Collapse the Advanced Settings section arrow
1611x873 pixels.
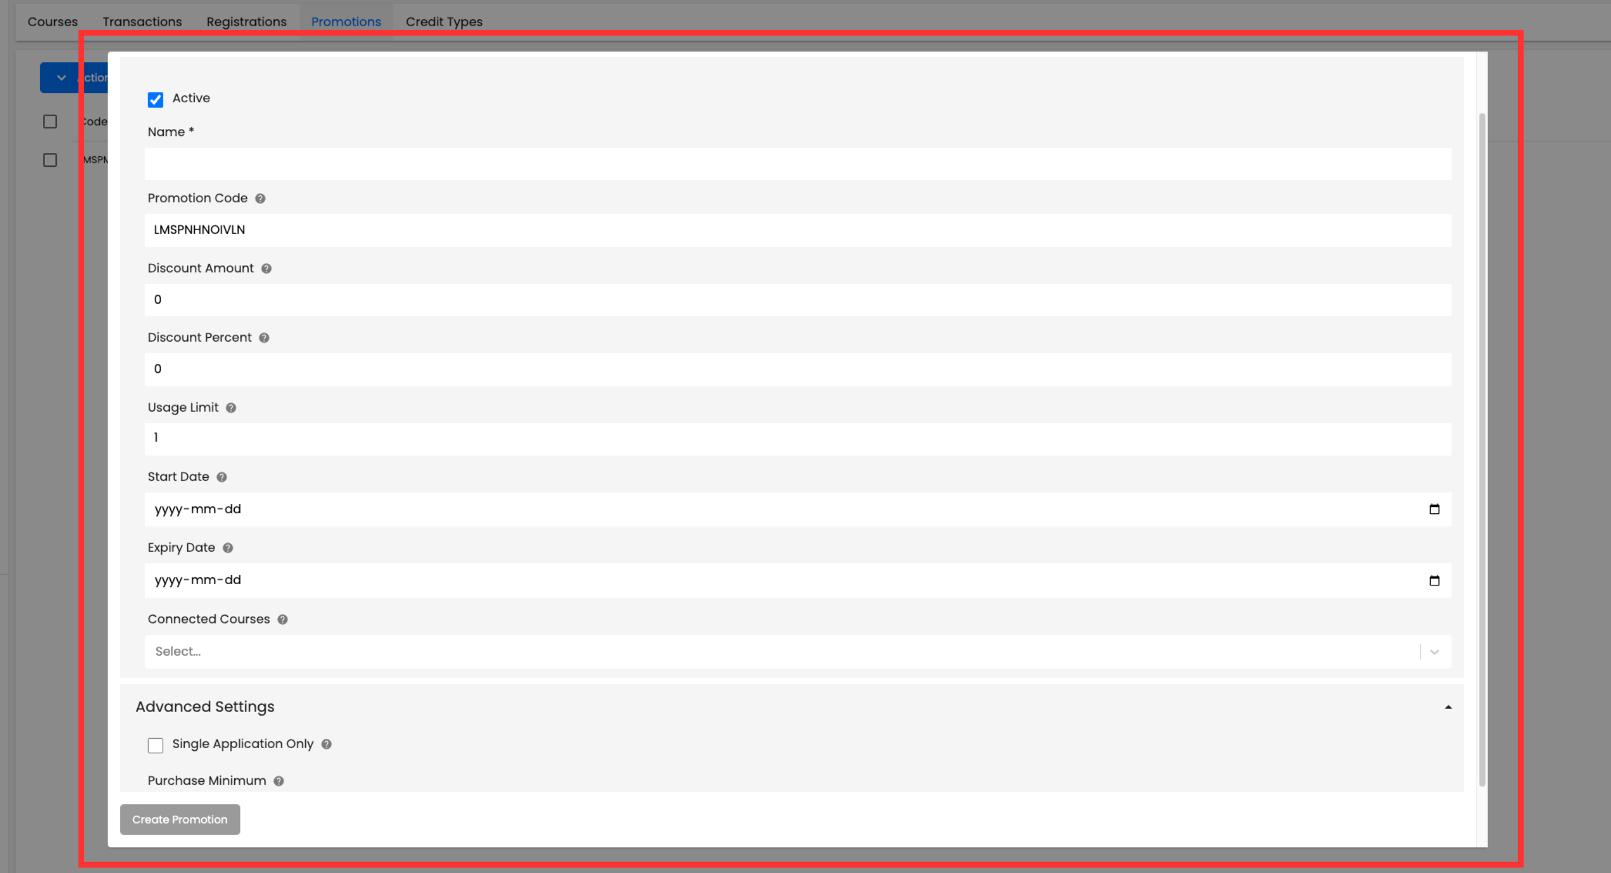coord(1448,707)
